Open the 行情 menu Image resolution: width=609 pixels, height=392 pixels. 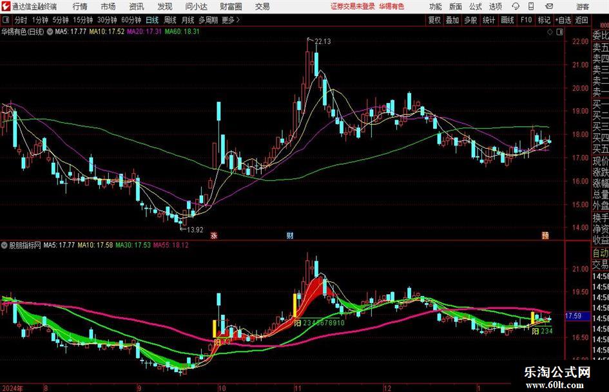click(x=80, y=6)
